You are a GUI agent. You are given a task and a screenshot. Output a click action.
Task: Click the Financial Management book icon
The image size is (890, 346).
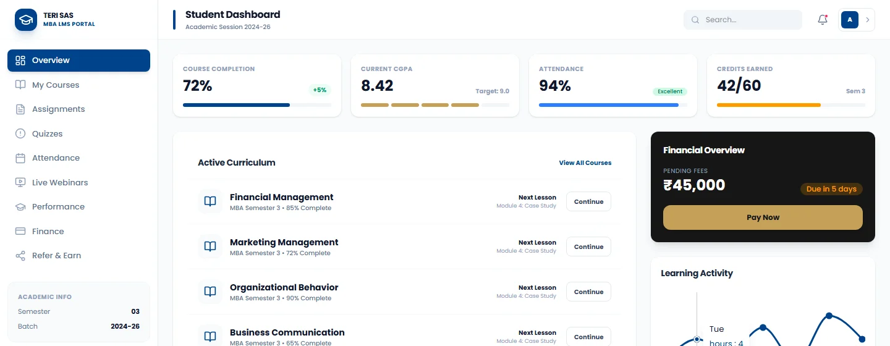(210, 201)
